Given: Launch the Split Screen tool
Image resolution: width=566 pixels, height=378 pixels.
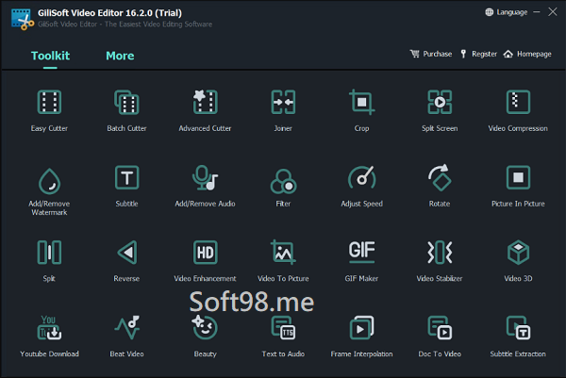Looking at the screenshot, I should (440, 110).
